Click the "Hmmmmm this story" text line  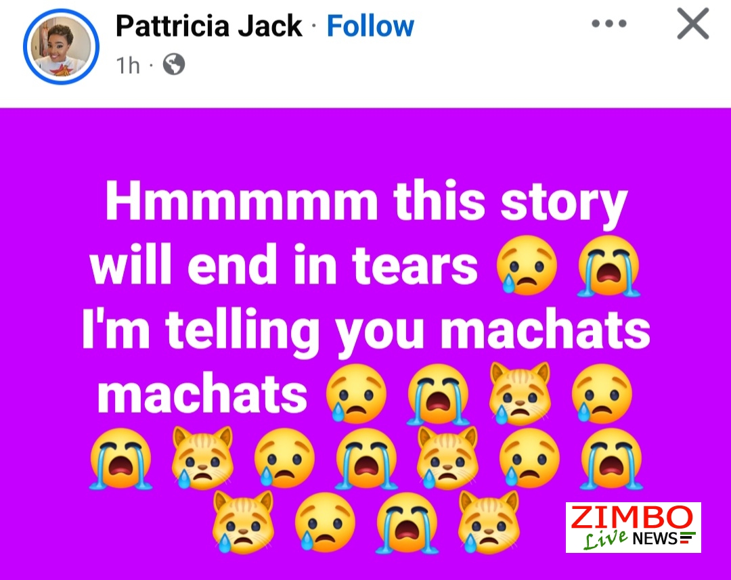(x=366, y=203)
